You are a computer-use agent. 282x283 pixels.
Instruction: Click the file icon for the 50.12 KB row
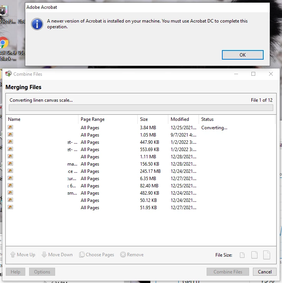(10, 200)
